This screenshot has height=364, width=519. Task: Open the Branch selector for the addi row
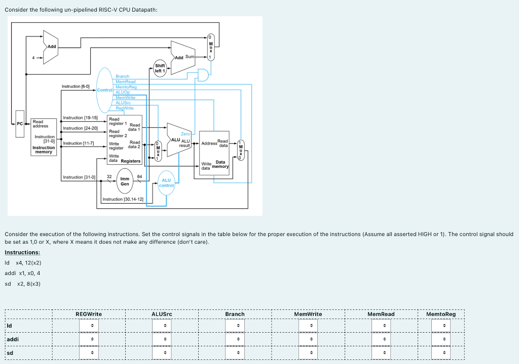click(235, 339)
